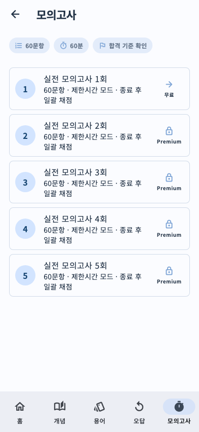Tap the number 5 circle badge
The height and width of the screenshot is (432, 199).
pos(25,275)
